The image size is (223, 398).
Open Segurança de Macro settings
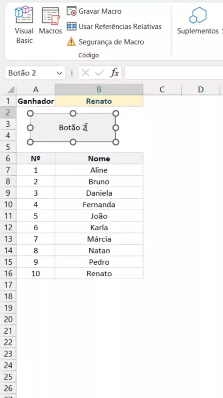click(105, 41)
